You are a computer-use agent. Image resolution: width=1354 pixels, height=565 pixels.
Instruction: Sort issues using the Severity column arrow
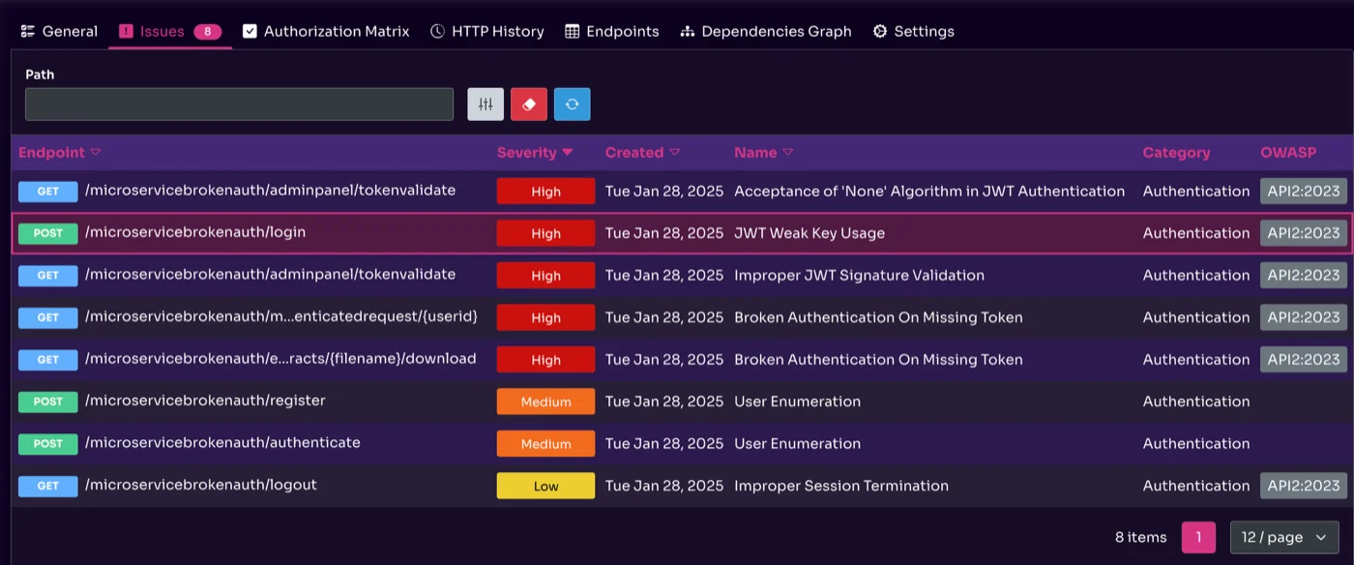[568, 152]
